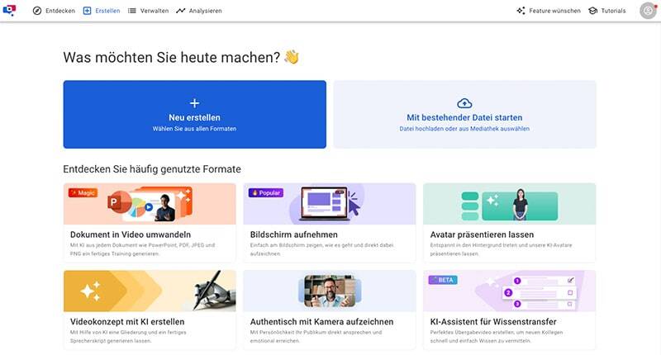Click Mit bestehender Datei starten

point(464,115)
